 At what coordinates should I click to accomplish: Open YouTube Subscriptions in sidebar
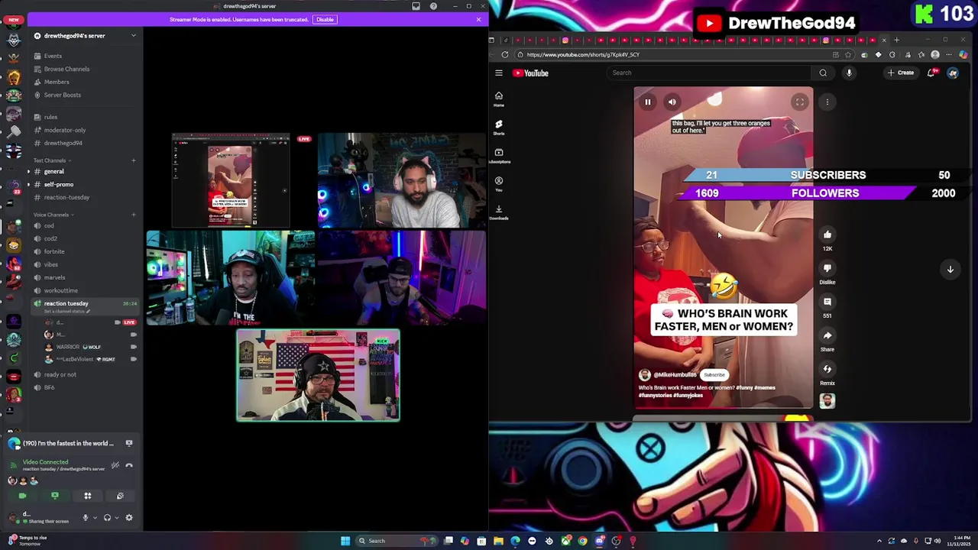[x=499, y=156]
